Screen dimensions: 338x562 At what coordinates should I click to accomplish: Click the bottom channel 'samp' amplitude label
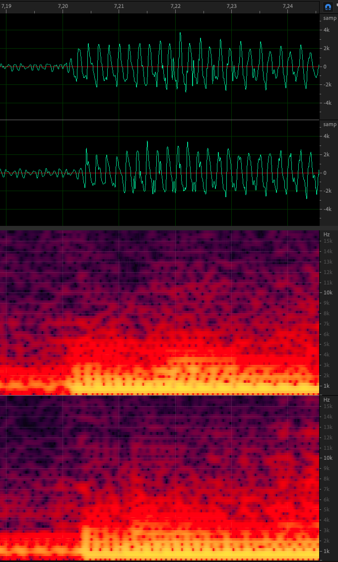point(330,125)
